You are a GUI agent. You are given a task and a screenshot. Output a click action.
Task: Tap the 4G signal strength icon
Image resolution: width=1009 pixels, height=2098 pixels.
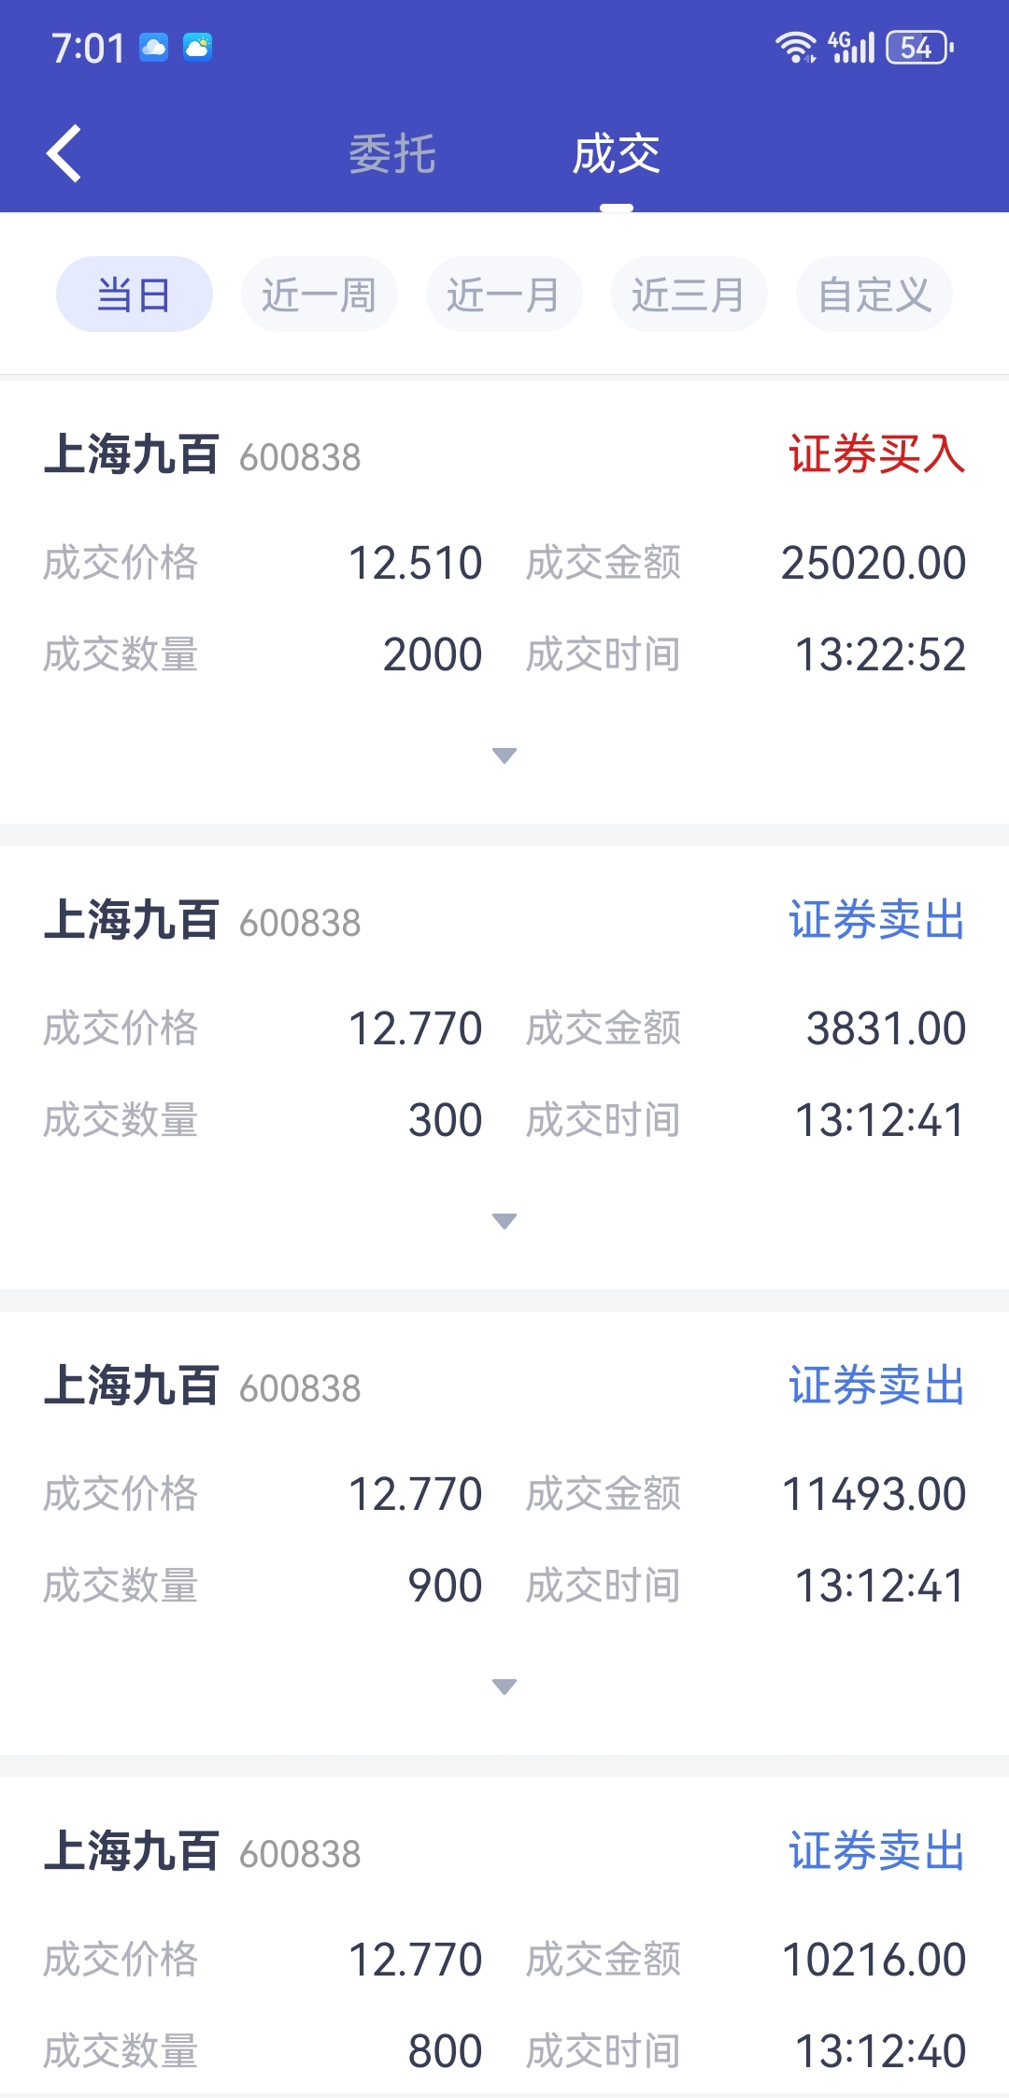click(x=851, y=47)
